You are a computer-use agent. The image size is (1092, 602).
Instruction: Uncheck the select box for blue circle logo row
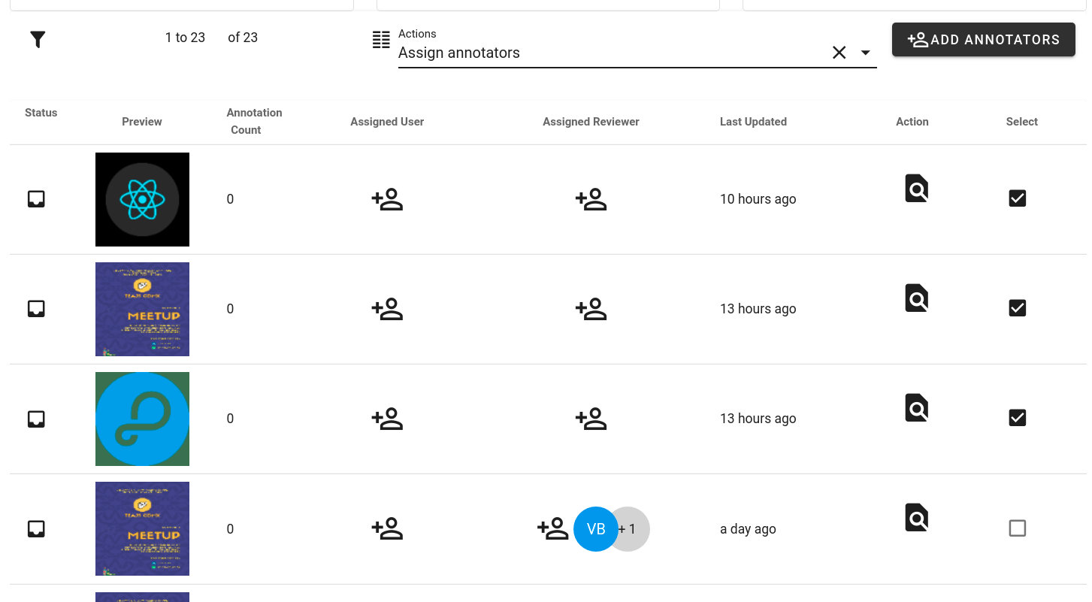coord(1018,418)
